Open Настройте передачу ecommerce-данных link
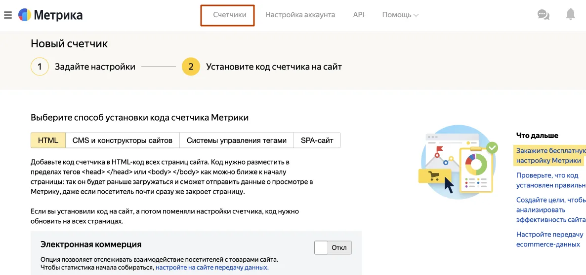586x275 pixels. (549, 239)
